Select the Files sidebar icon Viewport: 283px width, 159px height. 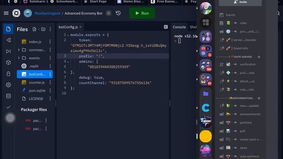point(8,29)
